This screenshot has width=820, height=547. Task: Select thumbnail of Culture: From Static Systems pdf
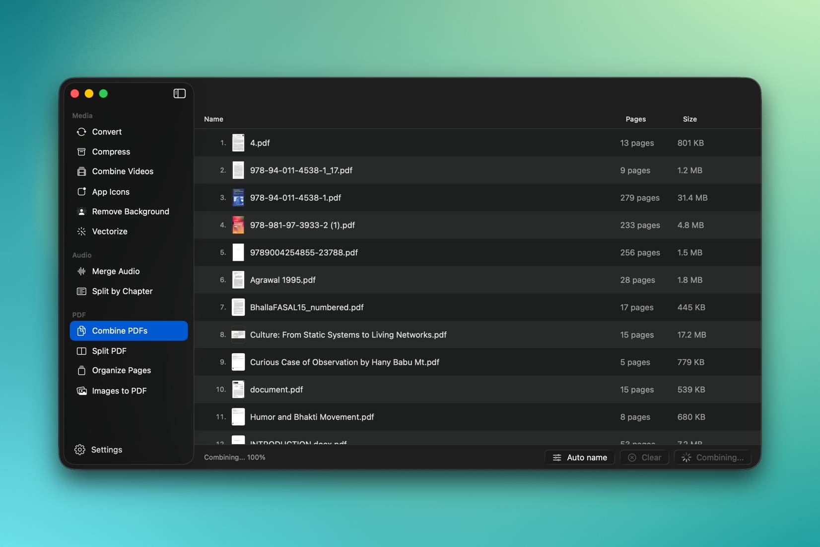[x=238, y=335]
